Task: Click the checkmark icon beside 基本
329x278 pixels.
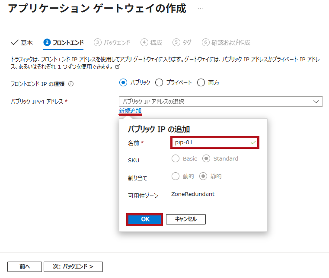Action: click(14, 42)
